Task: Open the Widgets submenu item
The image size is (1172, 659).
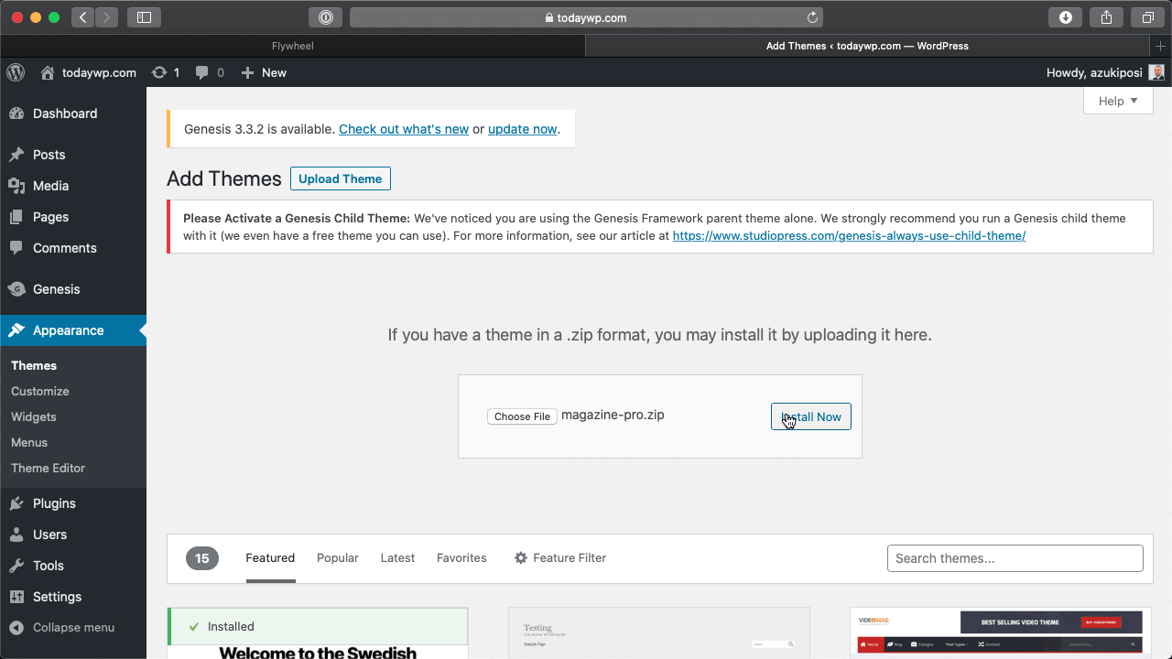Action: [x=34, y=416]
